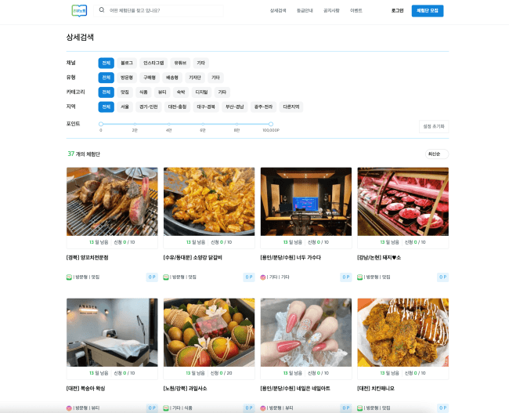The height and width of the screenshot is (413, 509).
Task: Open the [용인/분당/수원] 너두 가수다 title link
Action: 291,258
